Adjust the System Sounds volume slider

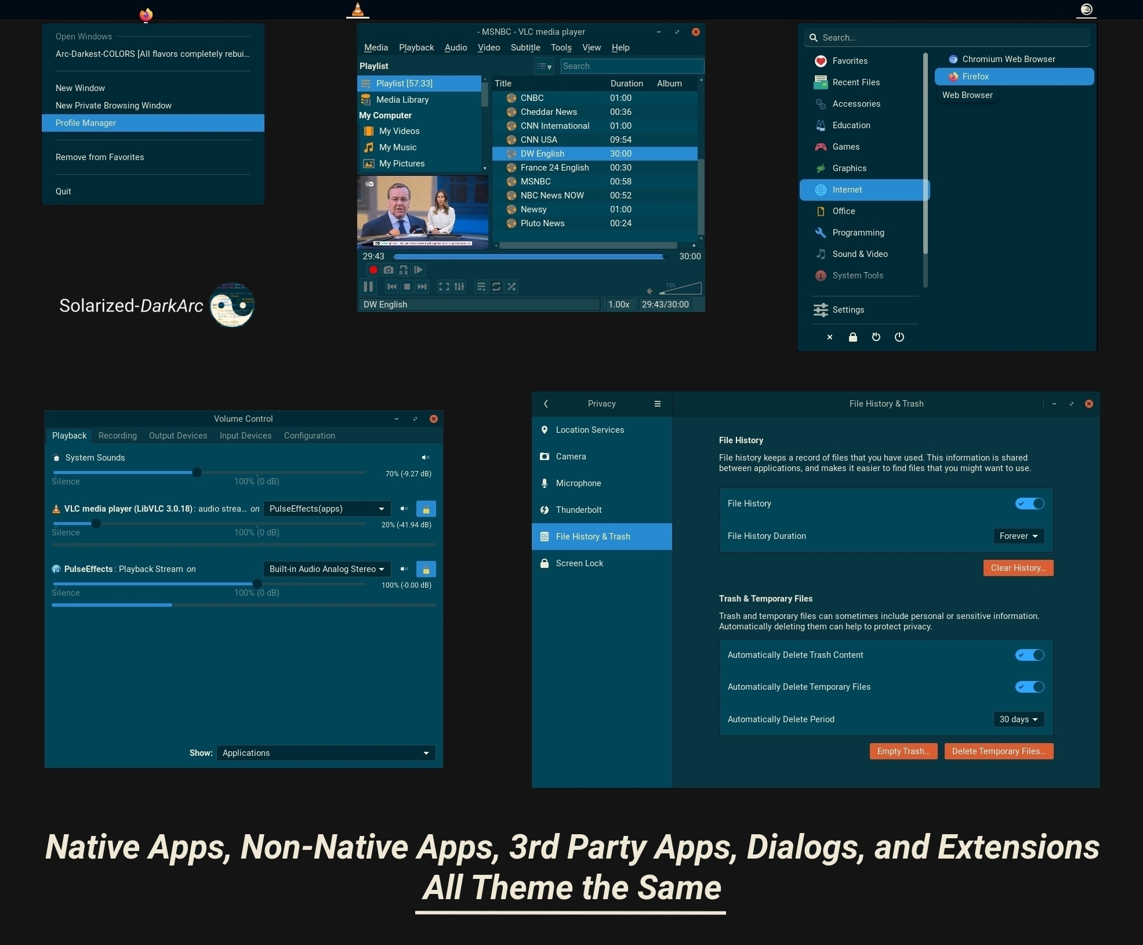point(209,472)
